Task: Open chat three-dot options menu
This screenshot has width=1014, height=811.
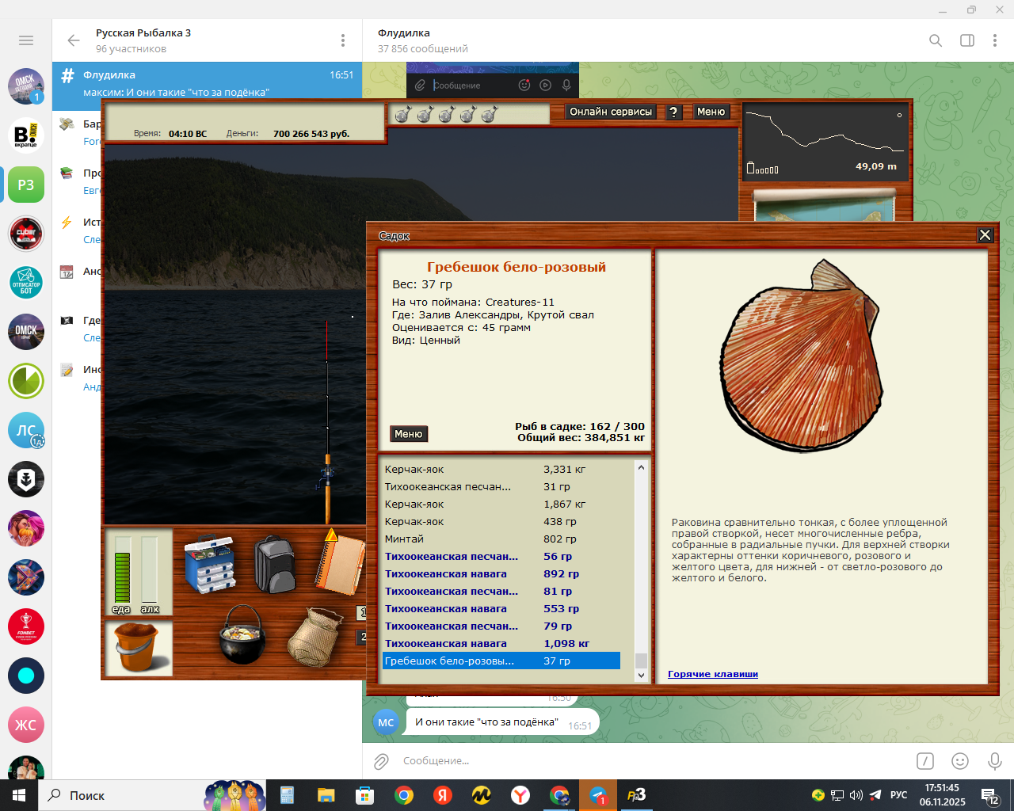Action: click(995, 40)
